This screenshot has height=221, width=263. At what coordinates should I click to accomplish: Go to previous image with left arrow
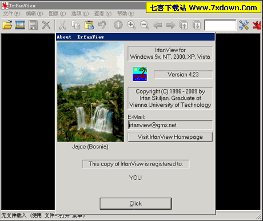coord(158,25)
